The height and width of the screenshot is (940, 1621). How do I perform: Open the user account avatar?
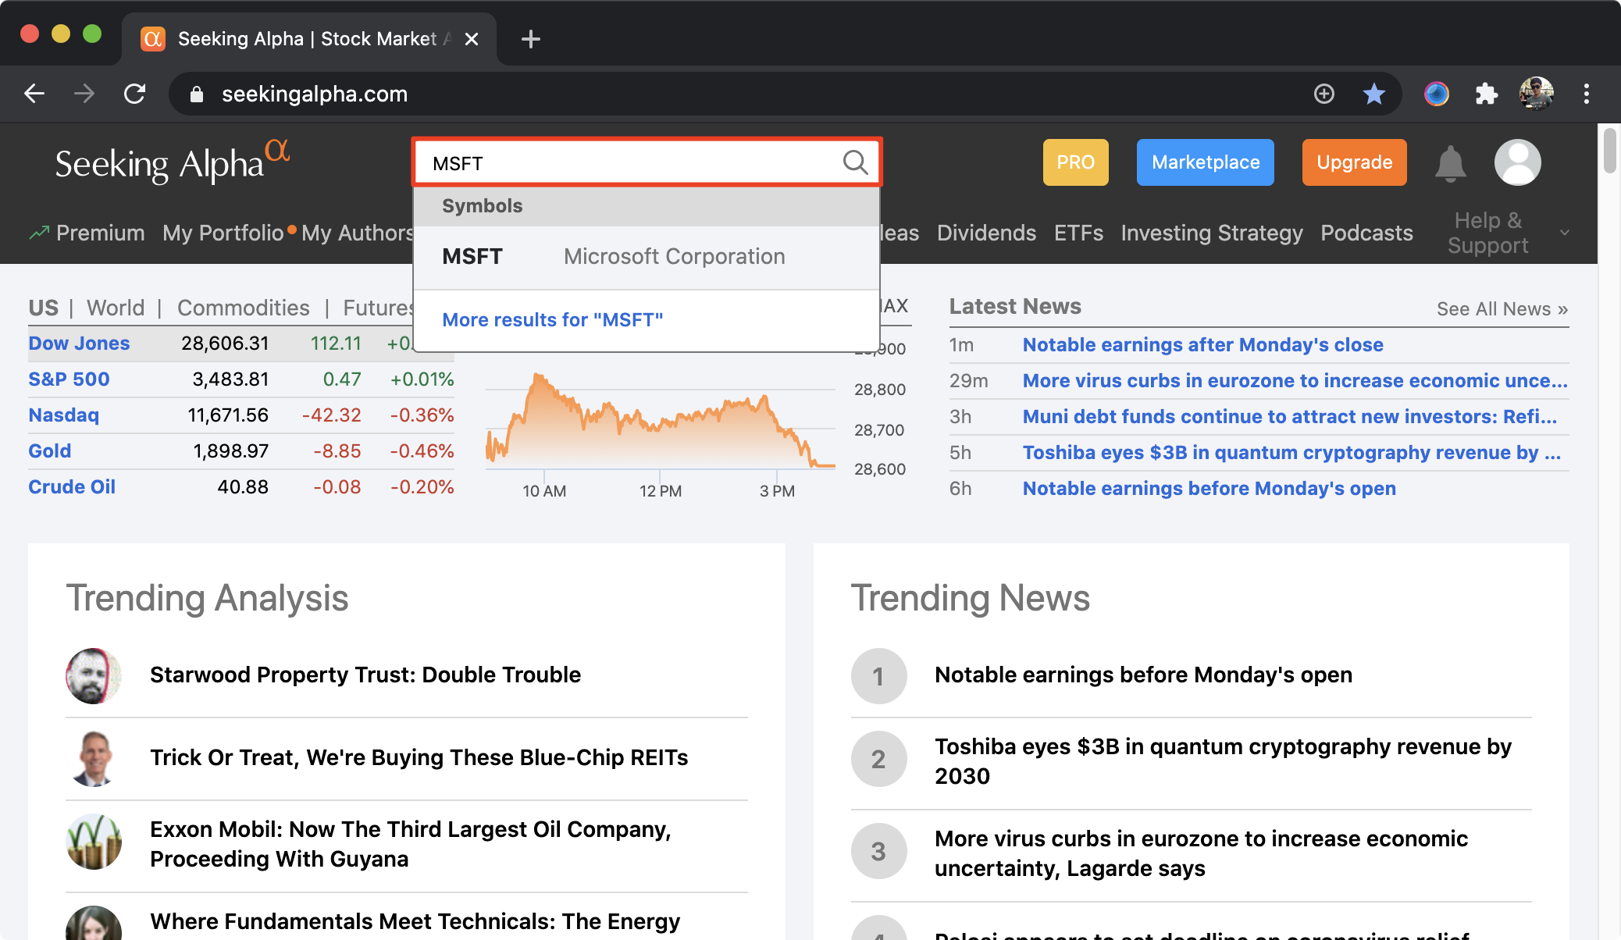point(1517,162)
